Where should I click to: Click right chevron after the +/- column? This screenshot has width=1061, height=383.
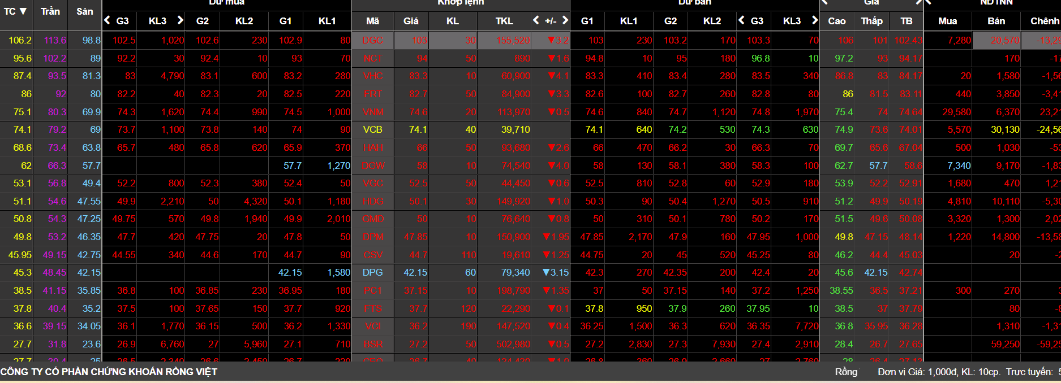tap(565, 20)
